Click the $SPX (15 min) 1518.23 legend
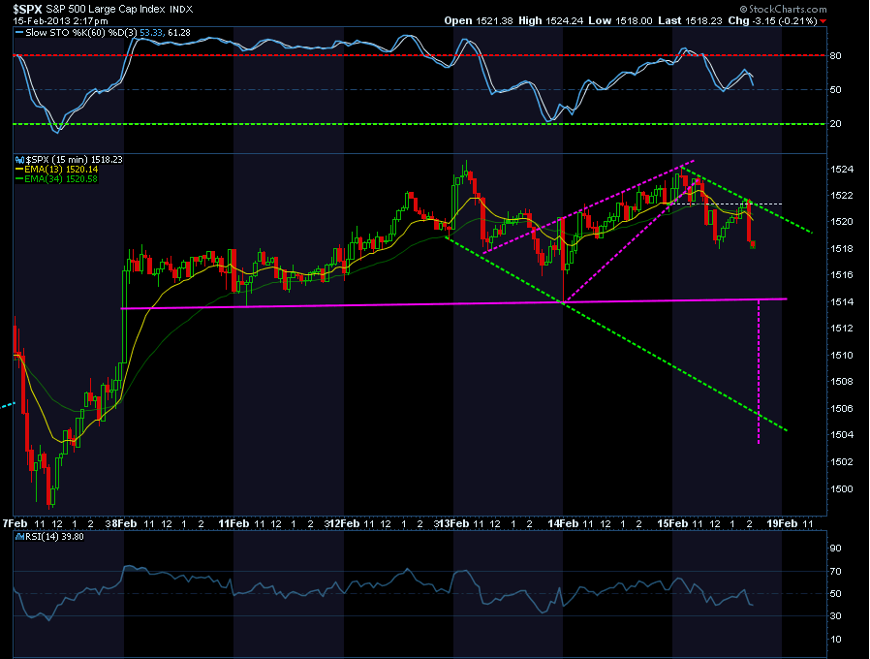Screen dimensions: 870x659 (x=75, y=160)
